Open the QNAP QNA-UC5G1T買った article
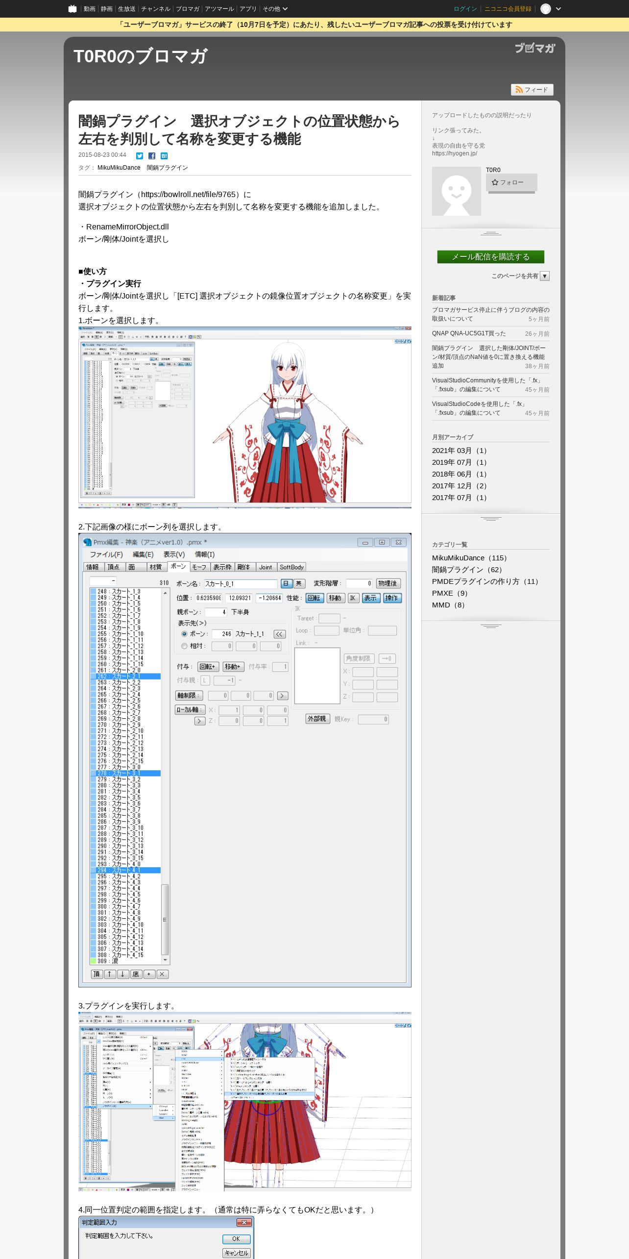The image size is (629, 1259). point(469,333)
